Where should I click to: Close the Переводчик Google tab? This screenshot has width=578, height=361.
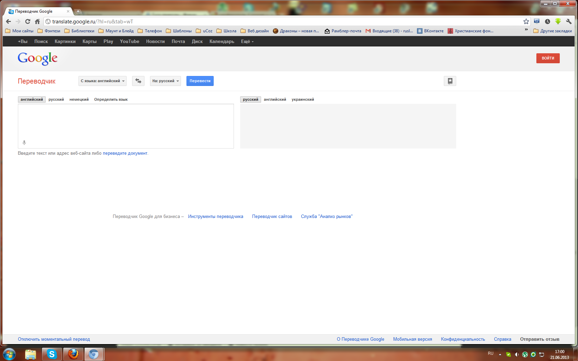[x=68, y=11]
